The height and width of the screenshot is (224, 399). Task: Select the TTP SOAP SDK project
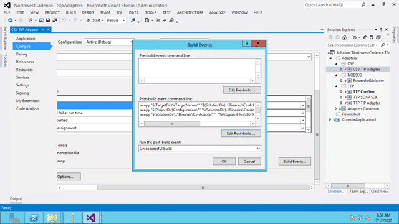coord(365,97)
